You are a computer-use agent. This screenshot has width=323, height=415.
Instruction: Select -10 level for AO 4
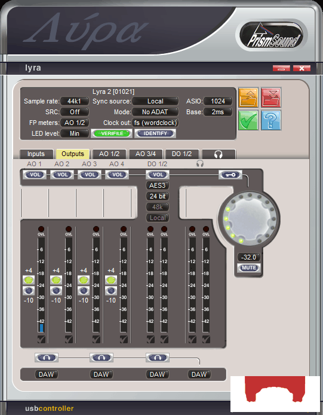pos(111,291)
